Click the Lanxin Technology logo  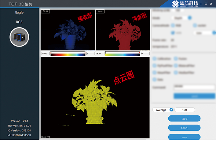pyautogui.click(x=185, y=4)
